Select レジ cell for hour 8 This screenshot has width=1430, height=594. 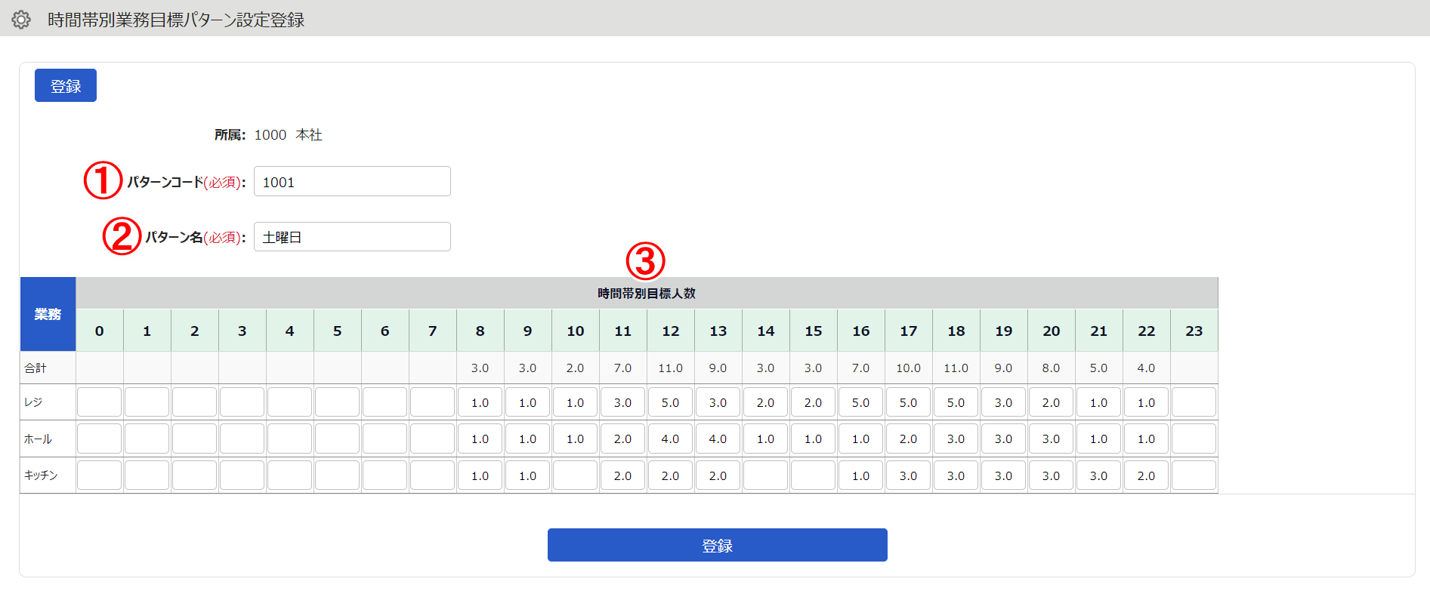[x=480, y=402]
